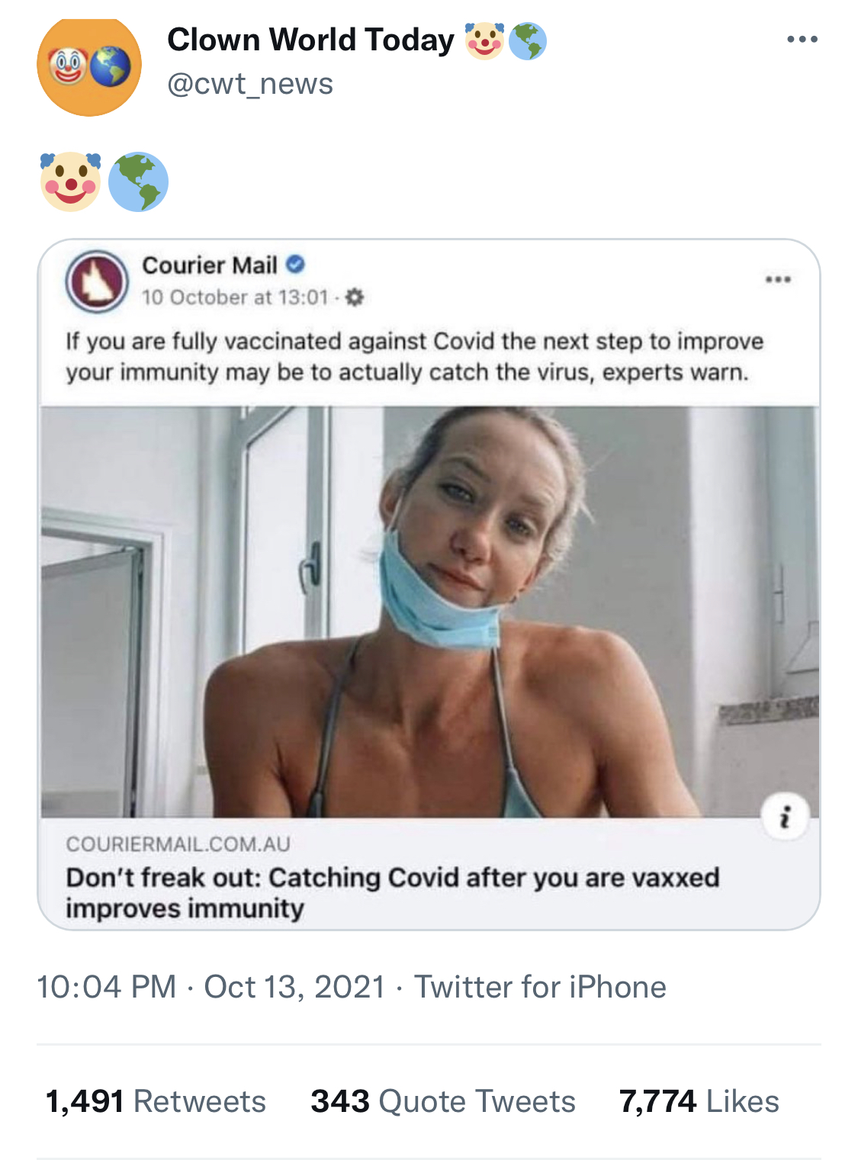View the 7,774 Likes list
The width and height of the screenshot is (858, 1160).
(x=699, y=1101)
